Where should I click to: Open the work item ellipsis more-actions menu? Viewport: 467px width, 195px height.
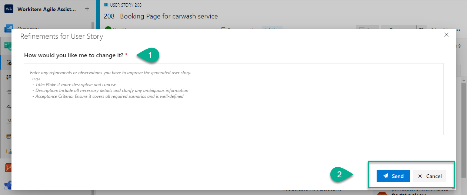pyautogui.click(x=458, y=30)
